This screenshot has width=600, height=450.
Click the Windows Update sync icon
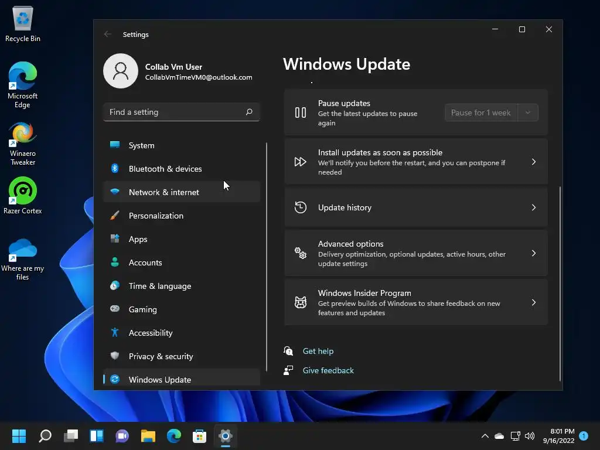[x=115, y=379]
